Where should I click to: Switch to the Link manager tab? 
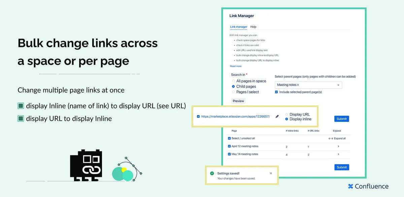[239, 27]
